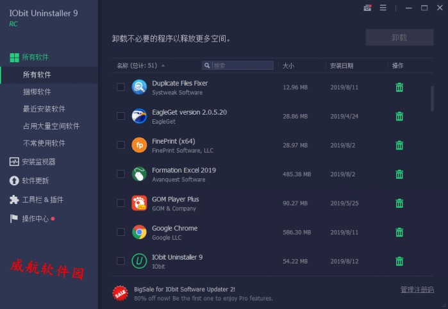Click the Duplicate Files Fixer app icon
448x309 pixels.
pyautogui.click(x=139, y=87)
